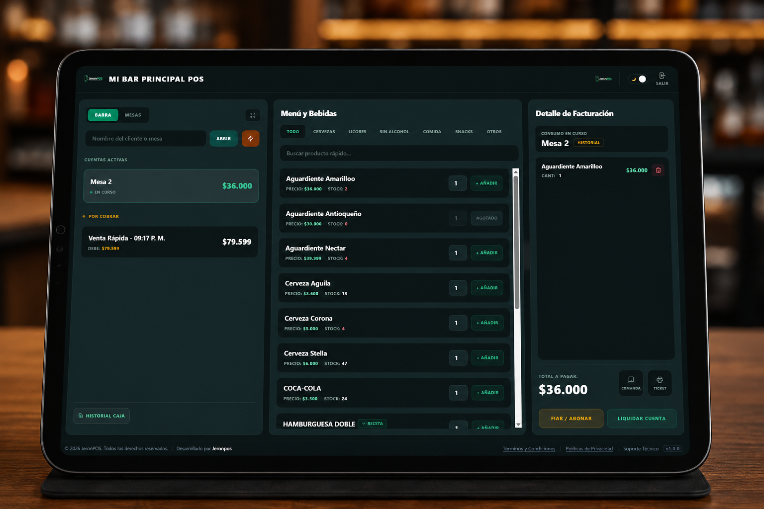764x509 pixels.
Task: Click the Liquidar Cuenta button
Action: (x=642, y=419)
